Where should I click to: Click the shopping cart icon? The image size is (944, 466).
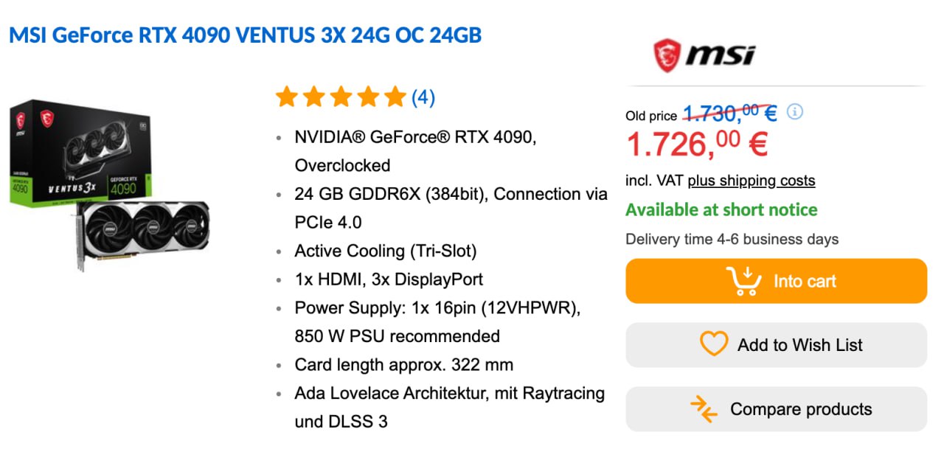click(744, 281)
